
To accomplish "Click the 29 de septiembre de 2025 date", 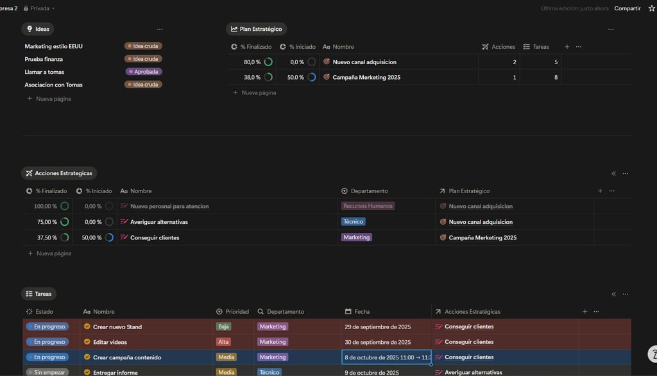I will (377, 327).
